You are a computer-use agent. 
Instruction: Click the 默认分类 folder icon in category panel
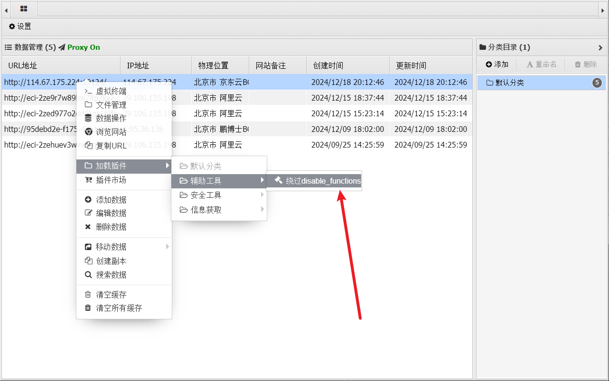(x=490, y=83)
